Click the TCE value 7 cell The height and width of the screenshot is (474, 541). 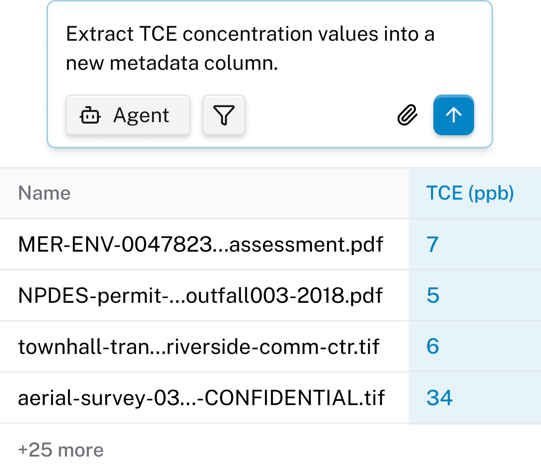432,244
